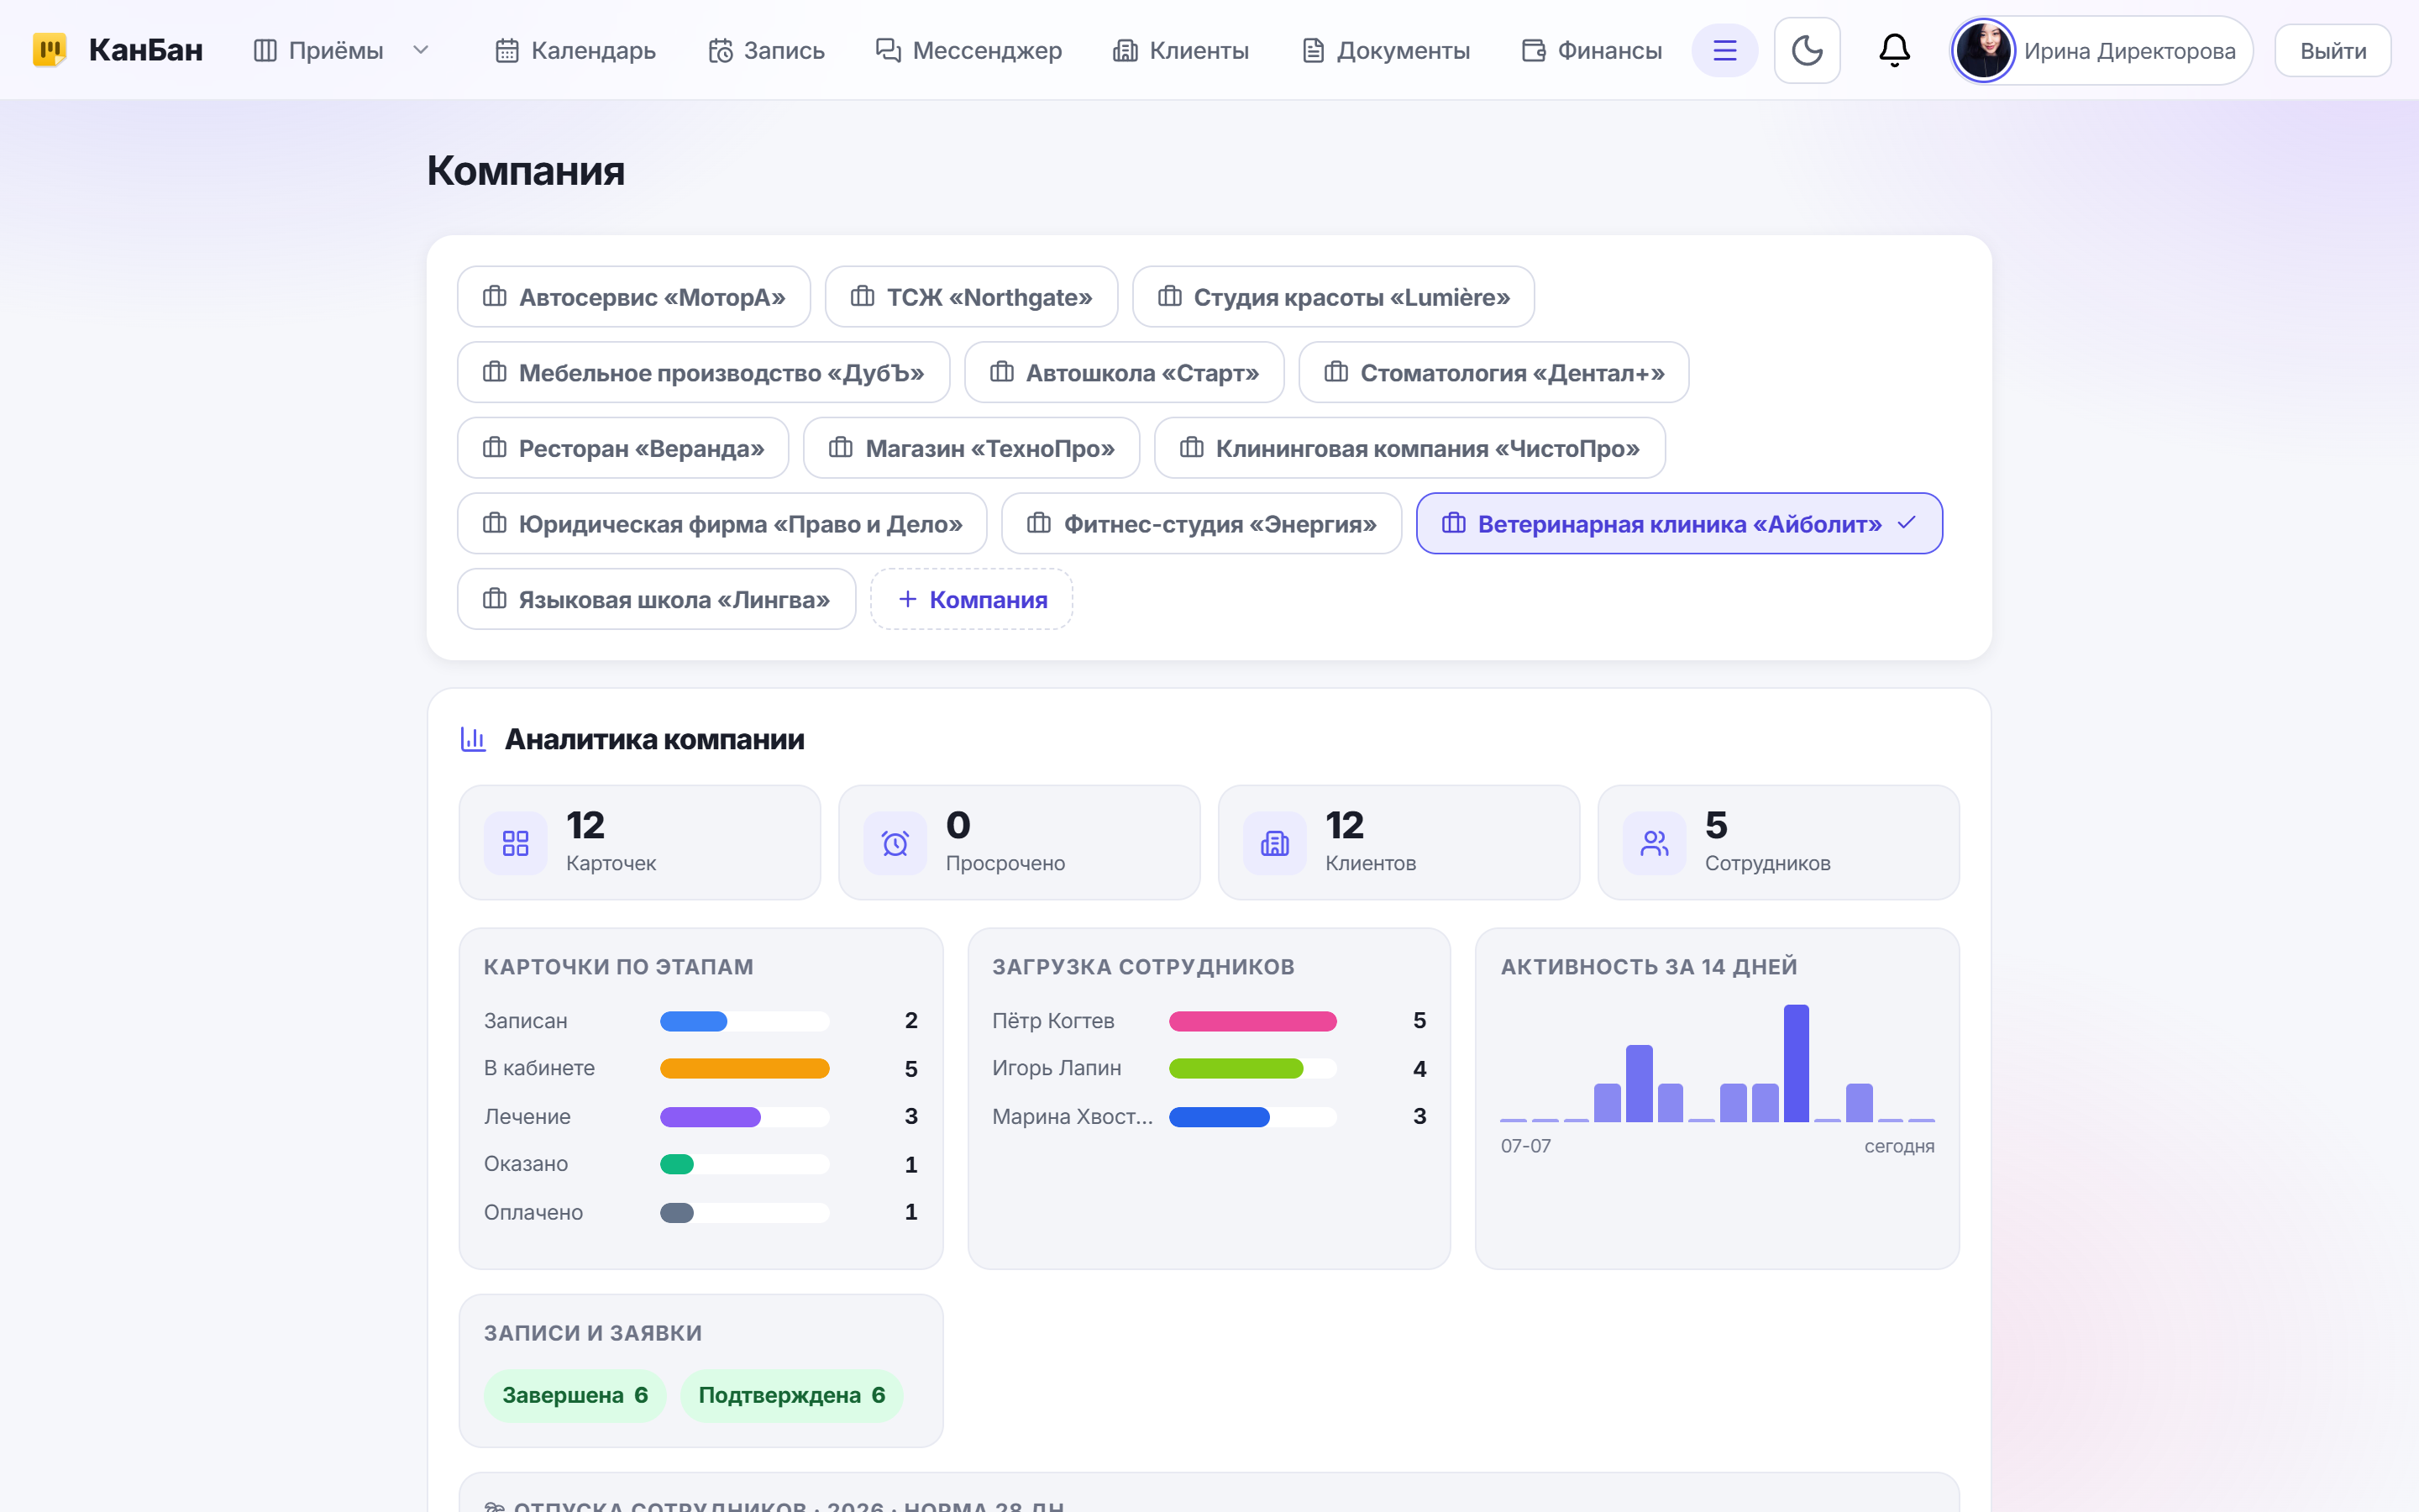Viewport: 2419px width, 1512px height.
Task: Open the Календарь menu item
Action: coord(575,50)
